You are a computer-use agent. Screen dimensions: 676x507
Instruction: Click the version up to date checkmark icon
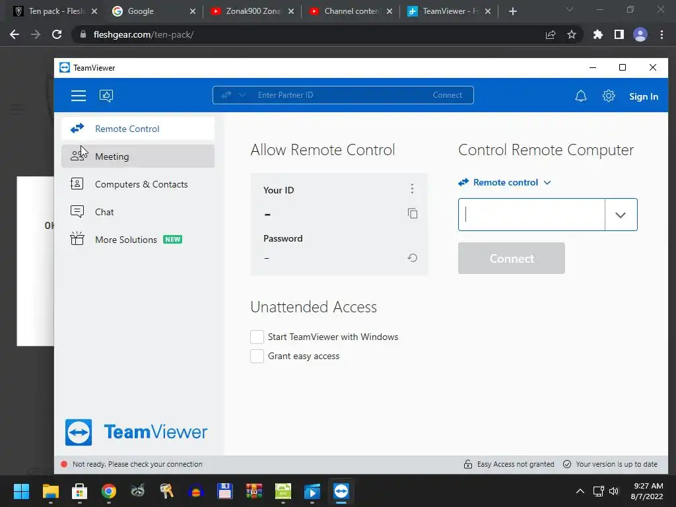coord(567,464)
